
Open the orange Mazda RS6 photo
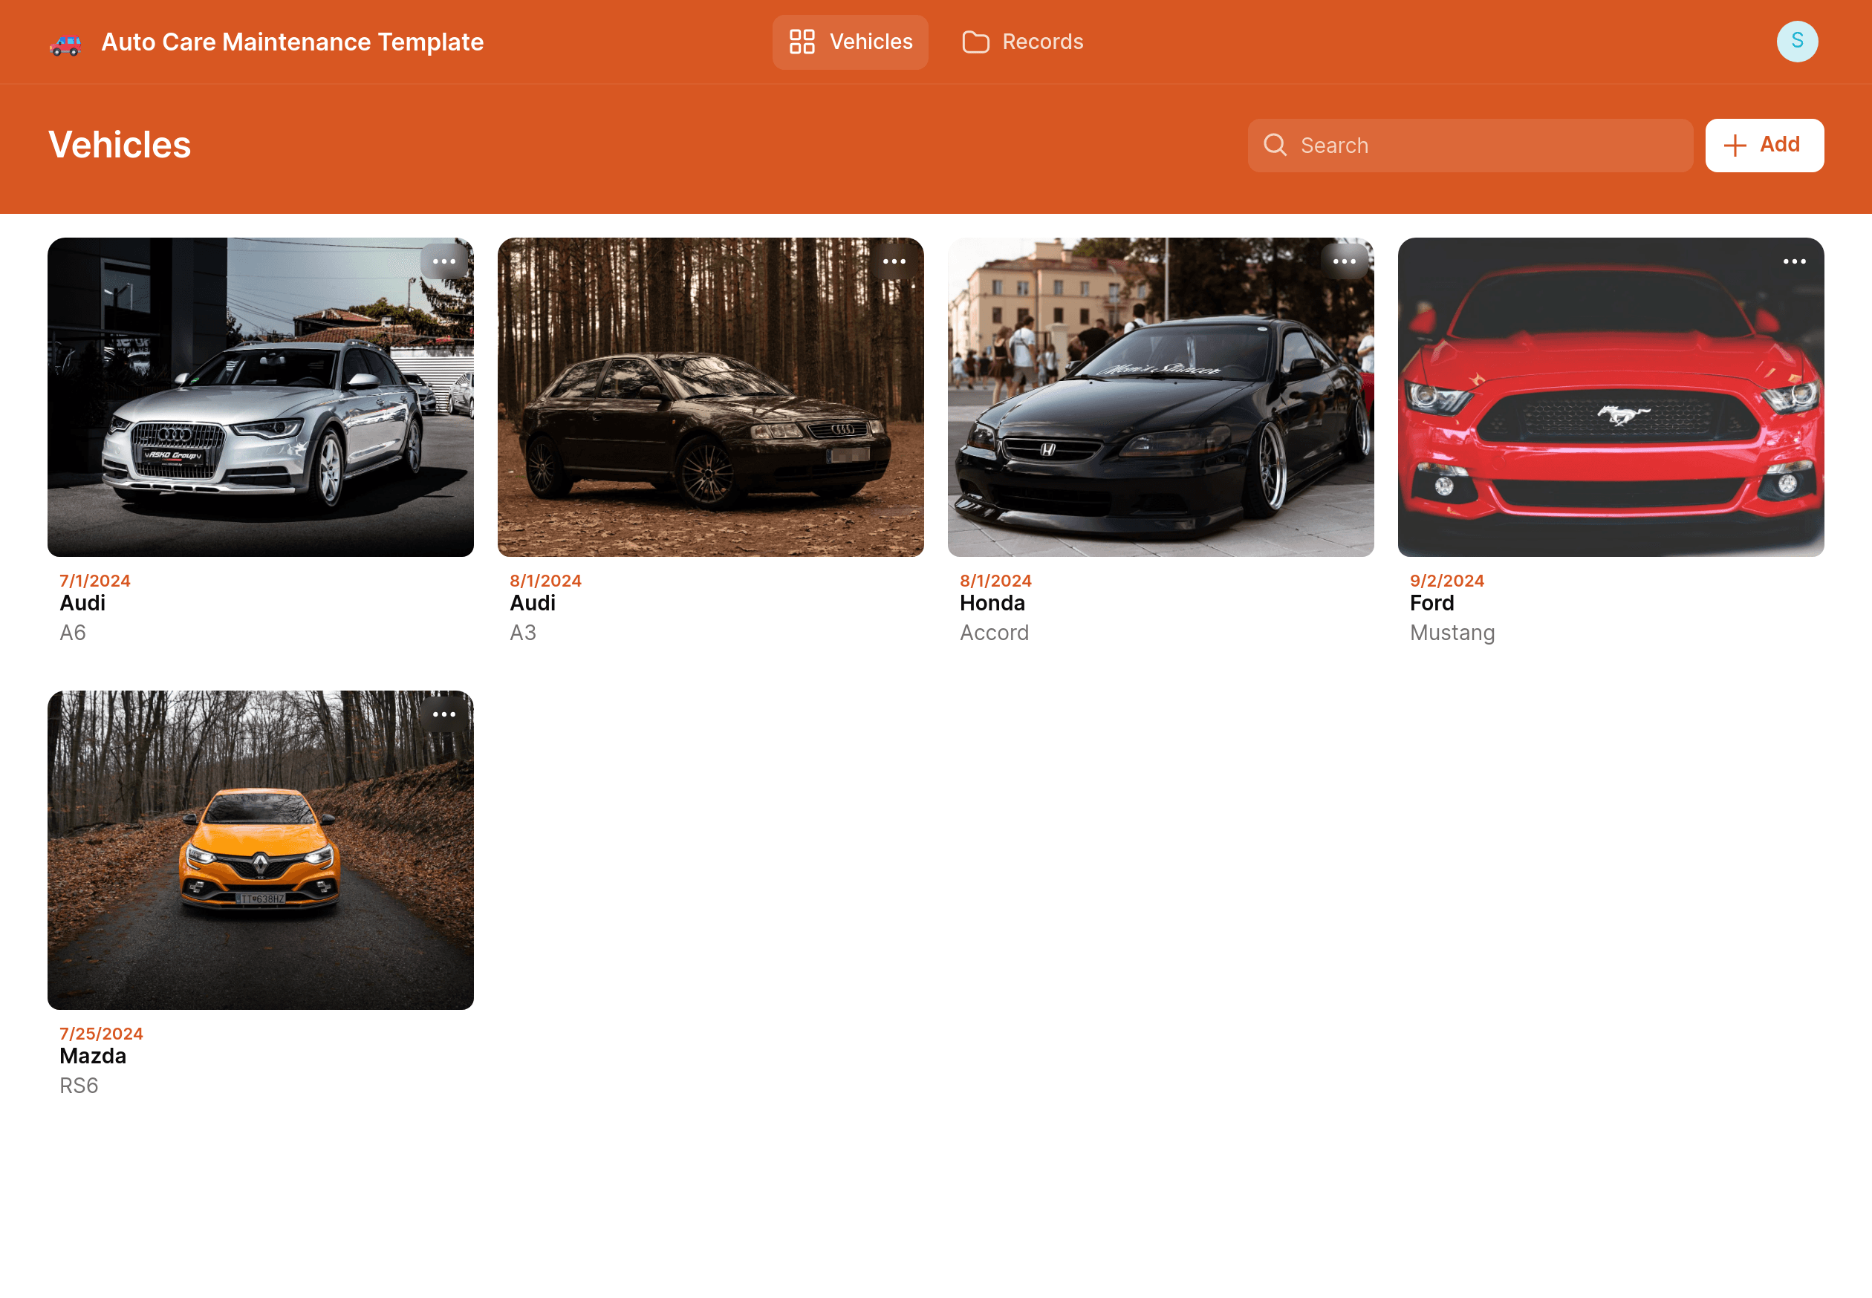(260, 851)
